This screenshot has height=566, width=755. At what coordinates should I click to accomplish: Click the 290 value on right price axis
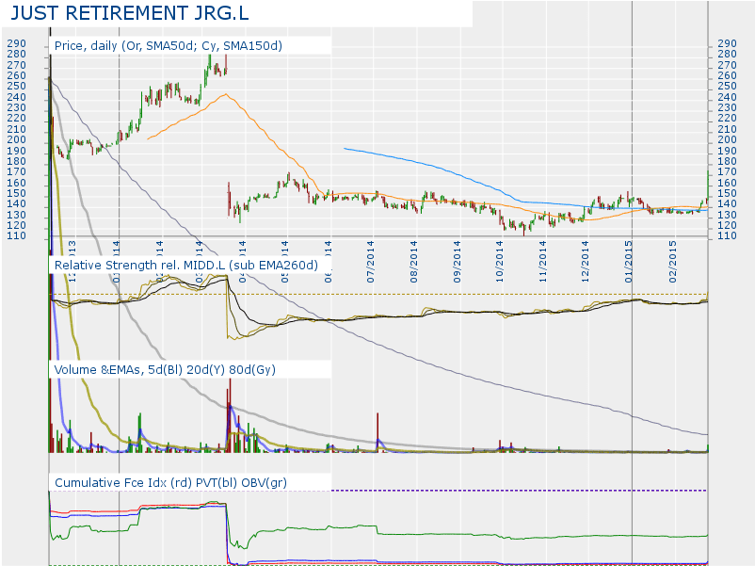[x=727, y=43]
